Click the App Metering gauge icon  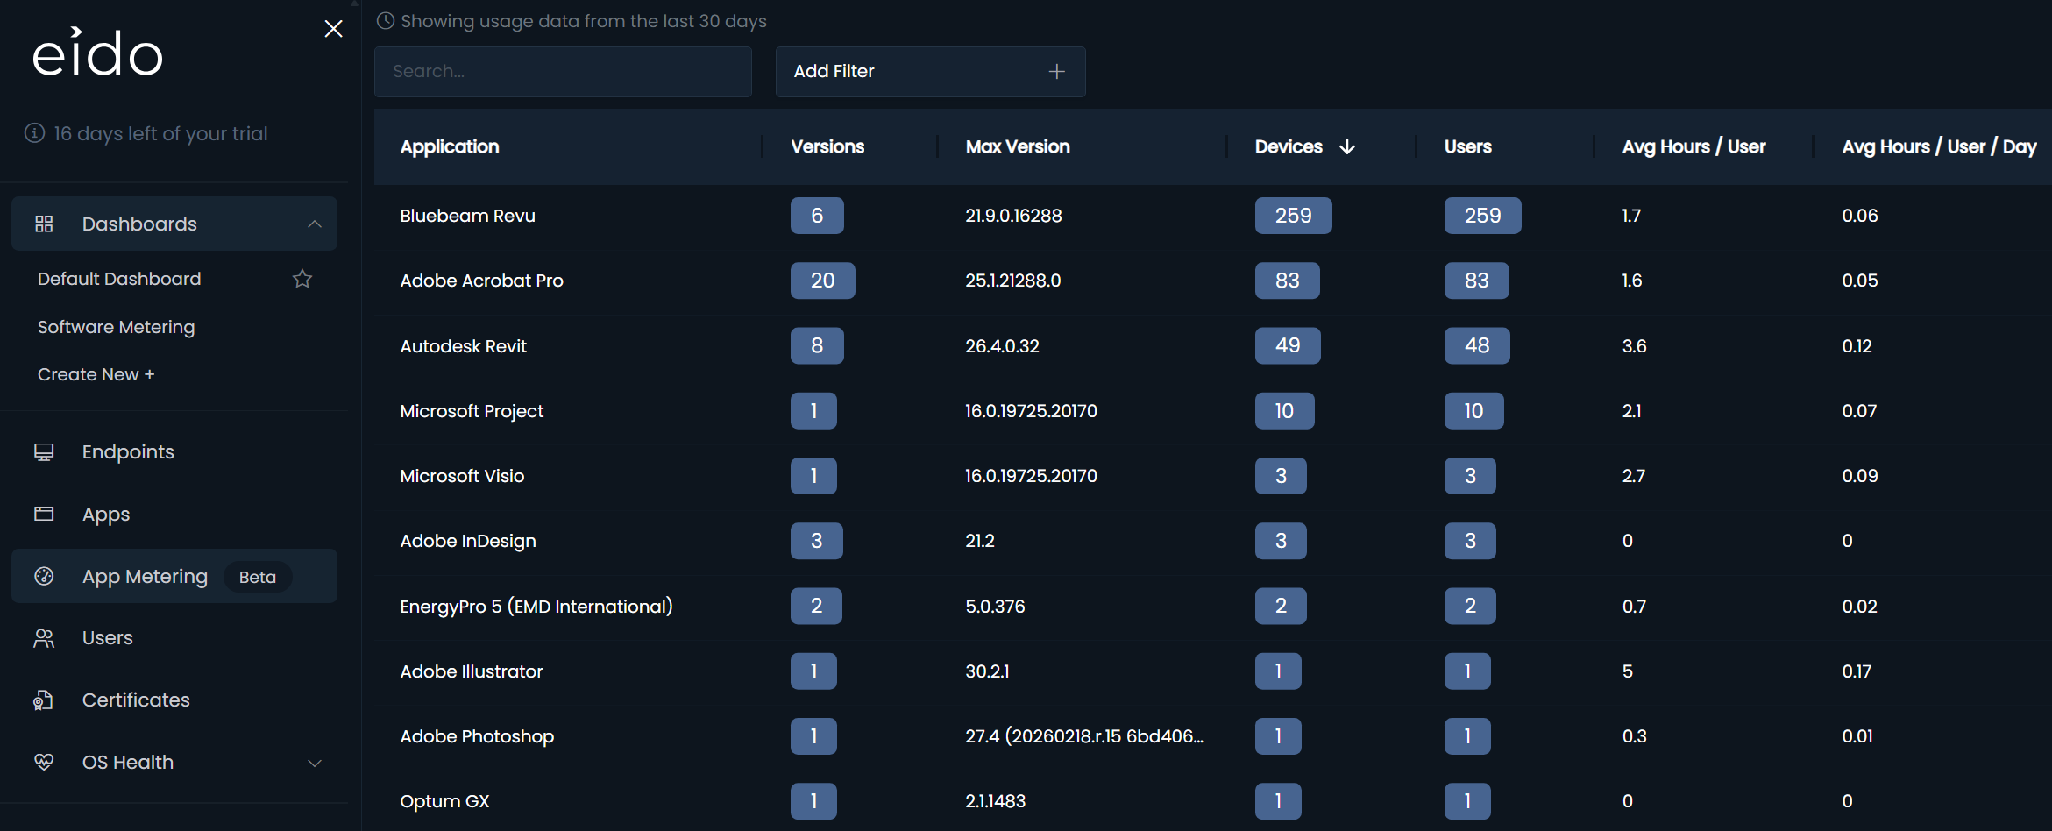click(44, 576)
